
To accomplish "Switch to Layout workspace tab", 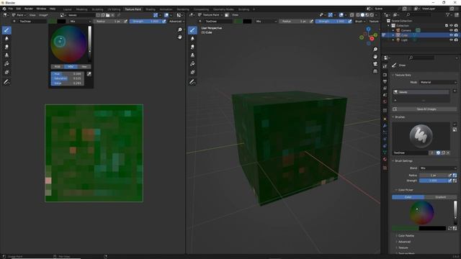I will (x=67, y=9).
